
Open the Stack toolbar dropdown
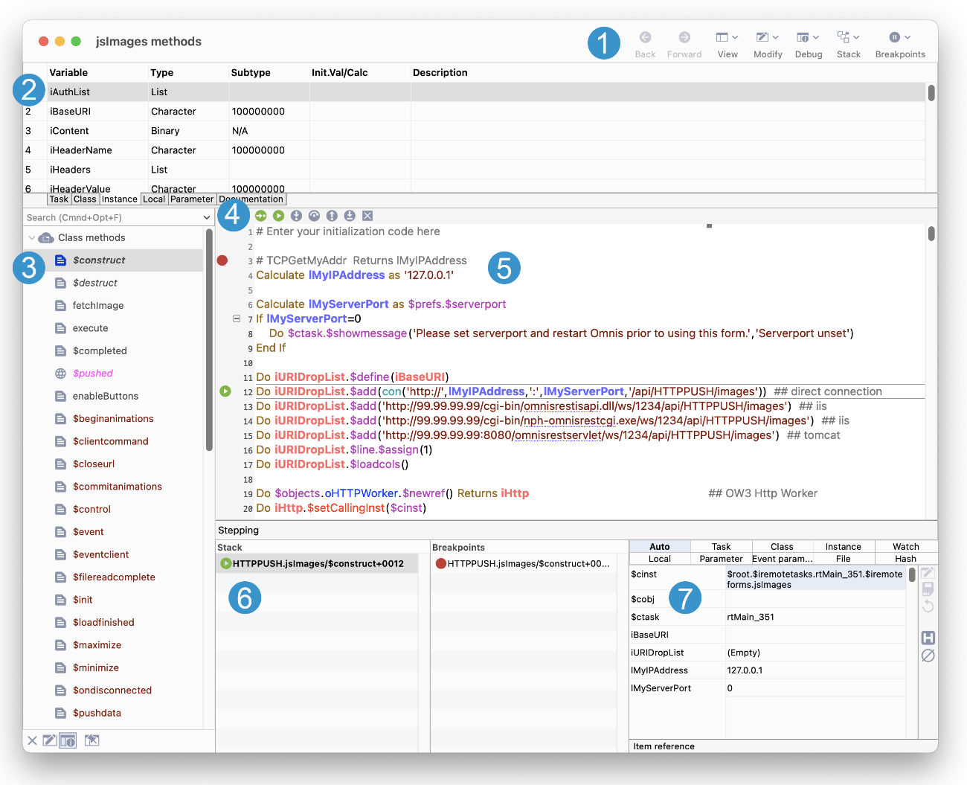click(849, 44)
